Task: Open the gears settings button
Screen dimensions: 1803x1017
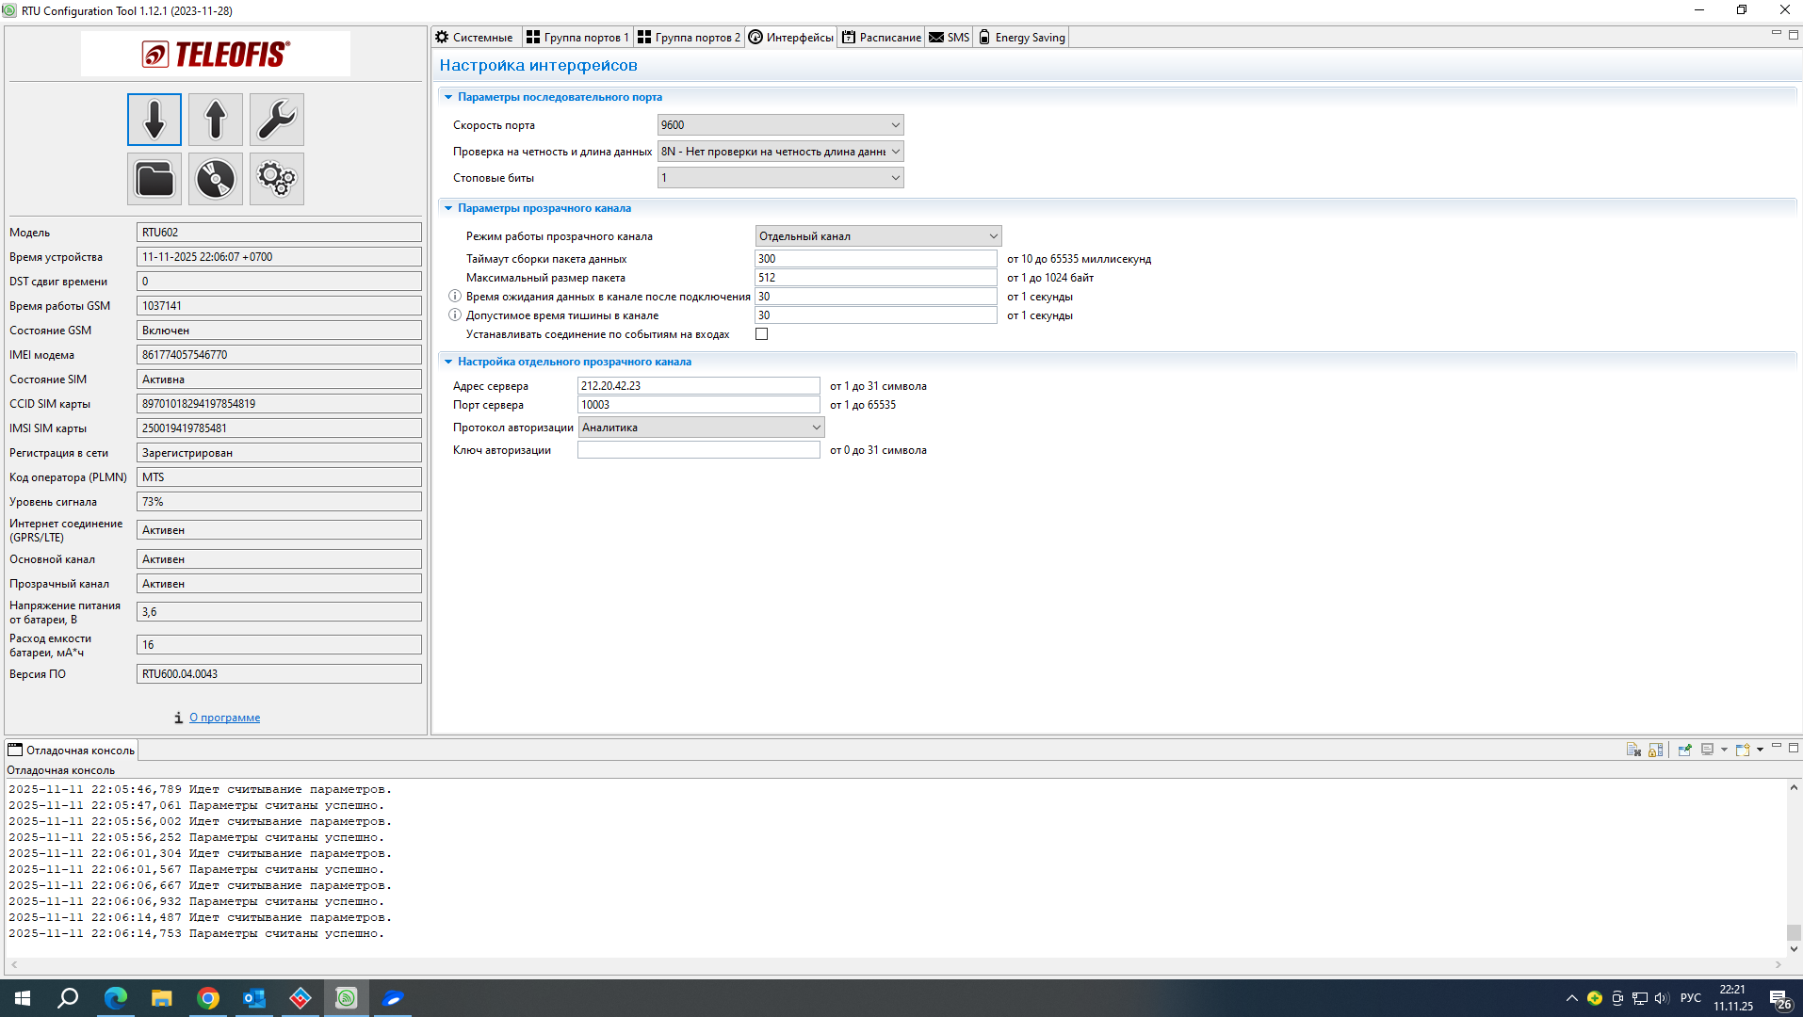Action: coord(277,179)
